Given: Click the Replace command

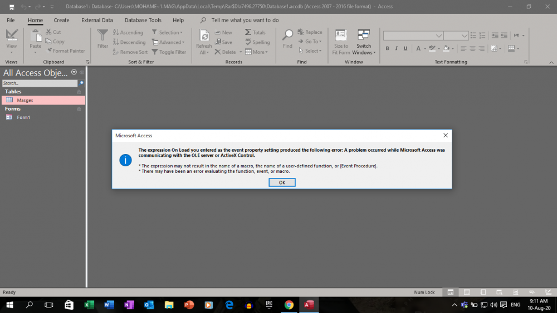Looking at the screenshot, I should click(310, 32).
